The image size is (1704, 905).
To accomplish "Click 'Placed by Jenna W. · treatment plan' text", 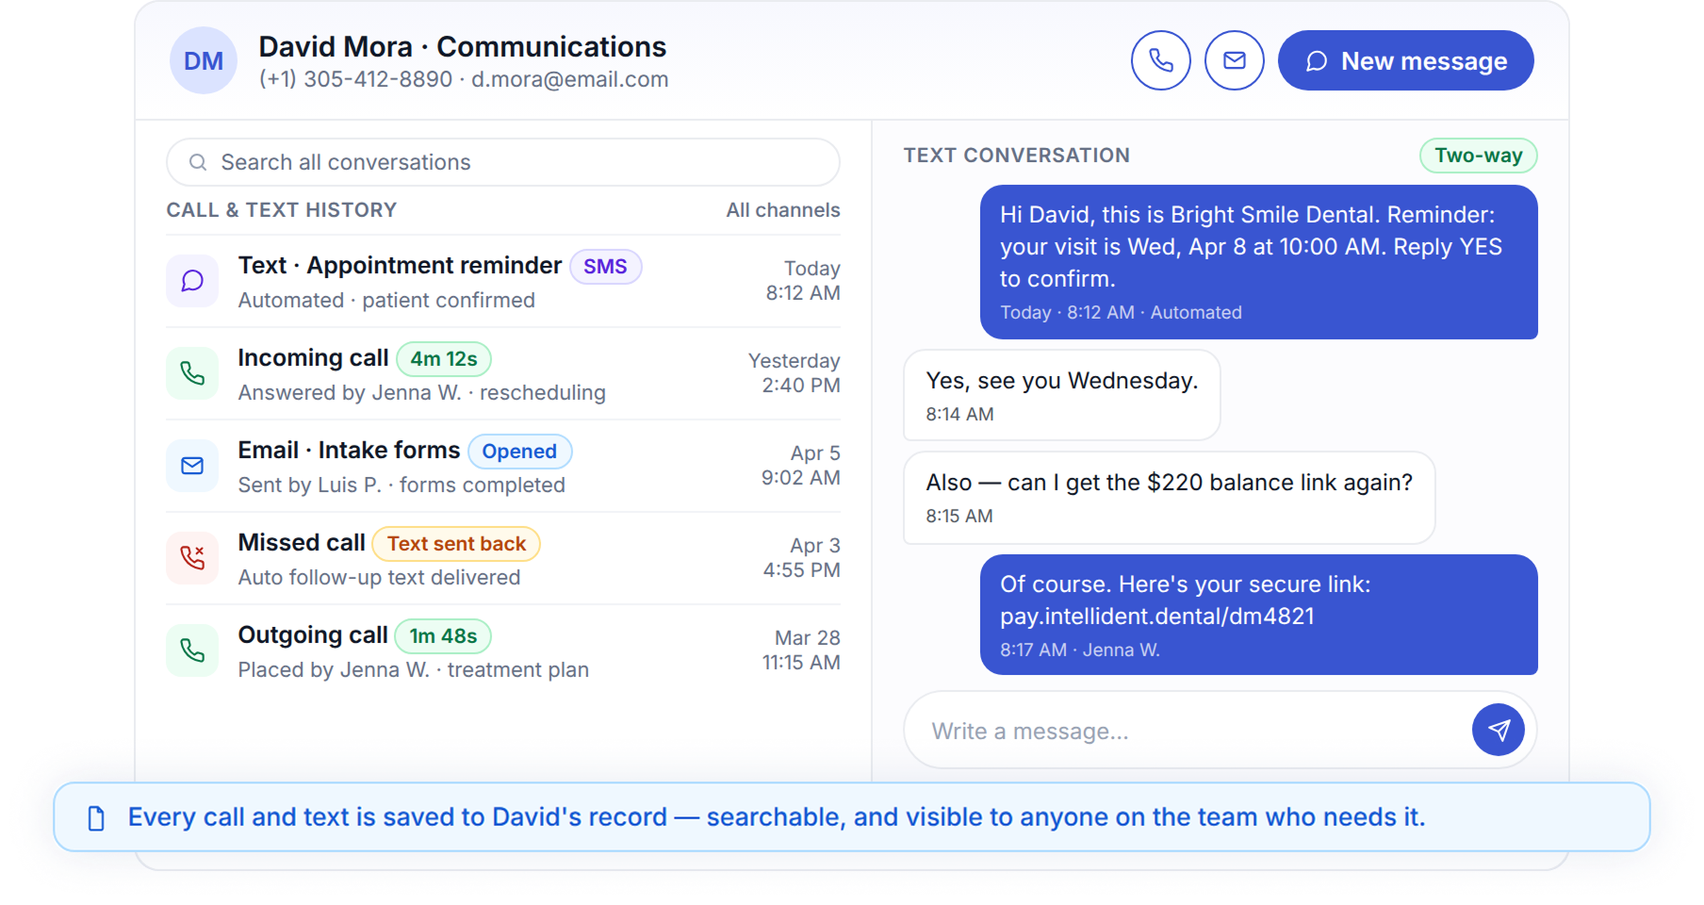I will 413,670.
